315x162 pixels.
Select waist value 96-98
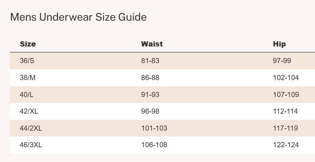pyautogui.click(x=150, y=111)
